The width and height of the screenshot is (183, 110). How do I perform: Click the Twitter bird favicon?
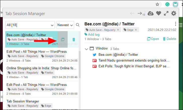coord(95,55)
